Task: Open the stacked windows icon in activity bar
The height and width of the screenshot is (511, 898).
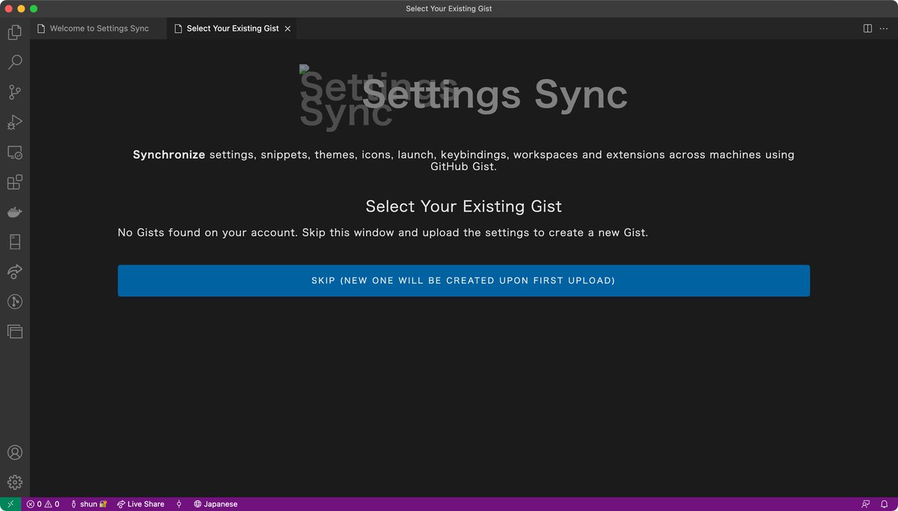Action: tap(15, 331)
